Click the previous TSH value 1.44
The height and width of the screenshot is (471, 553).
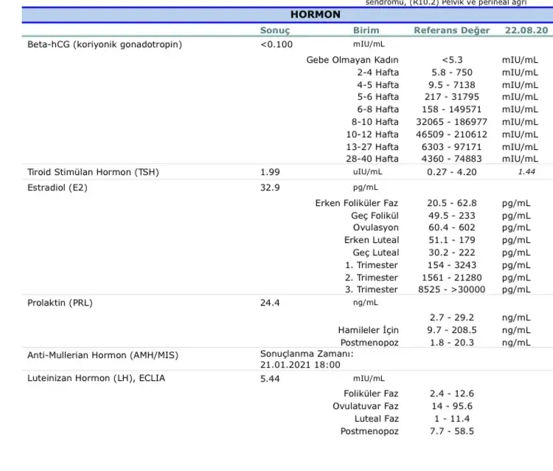tap(526, 172)
